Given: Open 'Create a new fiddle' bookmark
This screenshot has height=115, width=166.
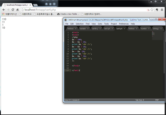Looking at the screenshot, I should click(x=68, y=14).
